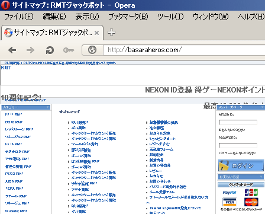The image size is (265, 214).
Task: Open the ショッピングカート link
Action: click(x=163, y=139)
